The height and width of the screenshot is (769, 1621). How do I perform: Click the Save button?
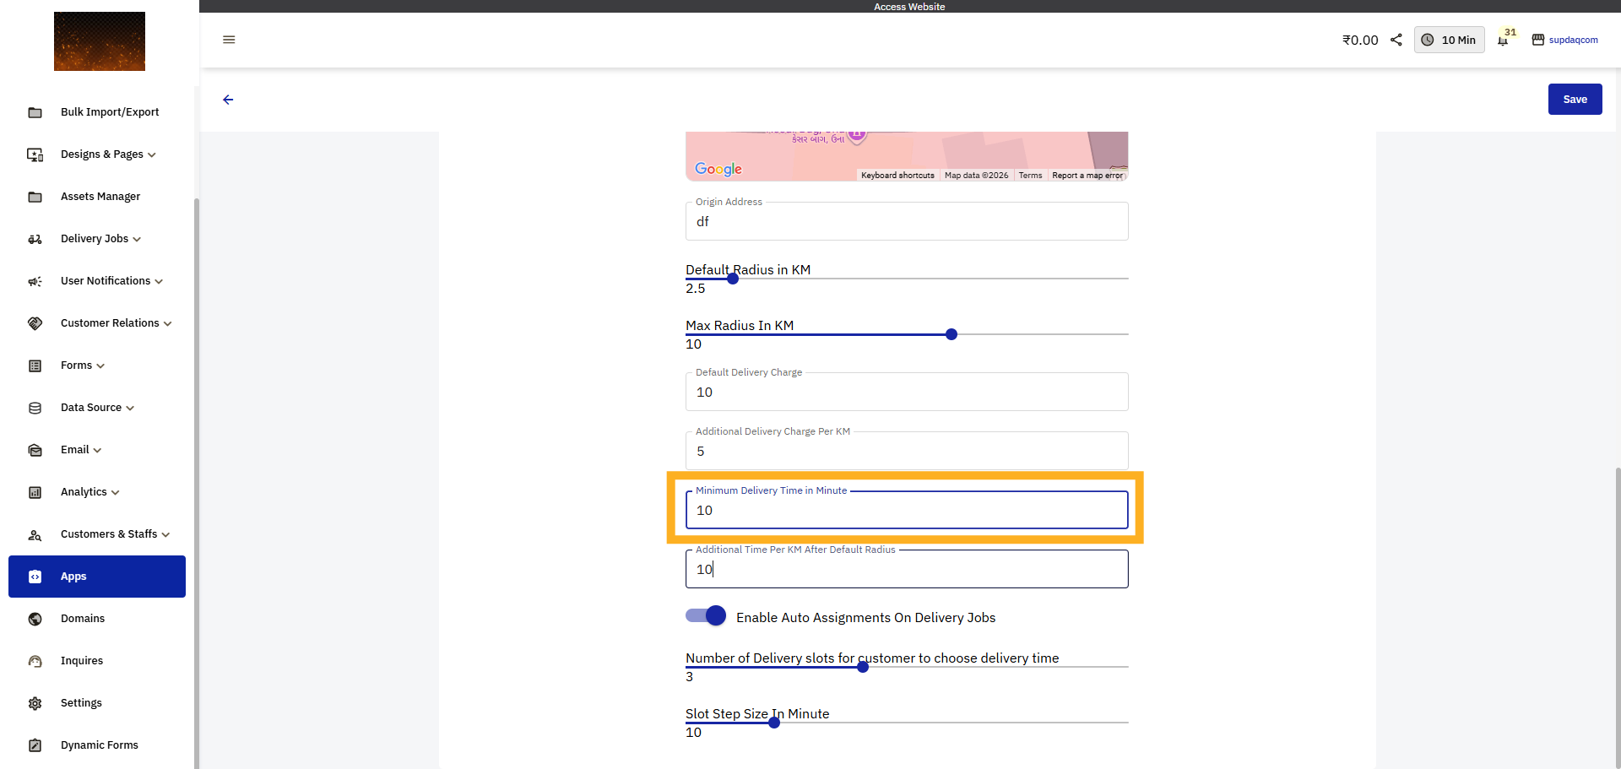(1575, 100)
